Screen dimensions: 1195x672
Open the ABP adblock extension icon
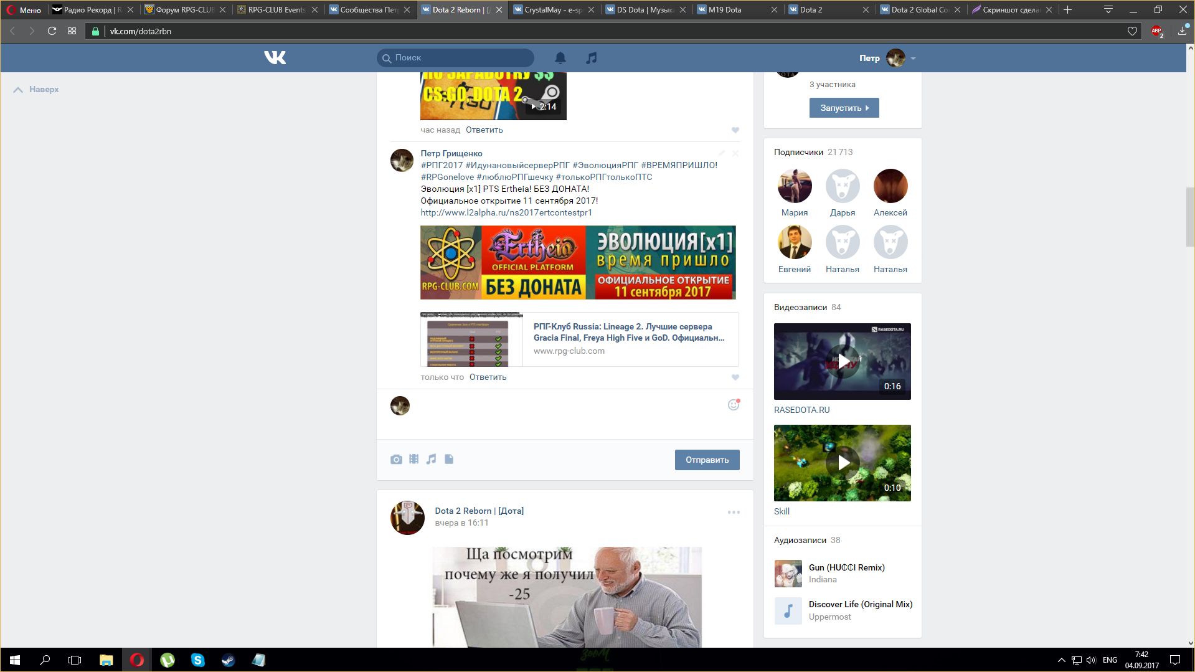click(x=1157, y=31)
